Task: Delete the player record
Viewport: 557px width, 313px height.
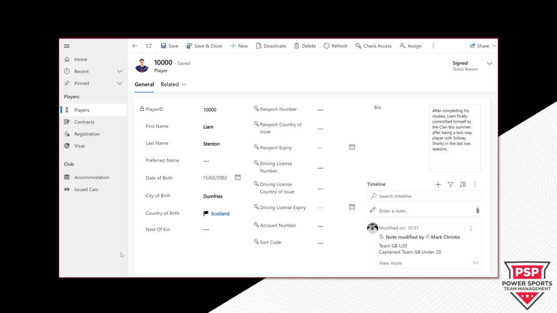Action: [305, 46]
